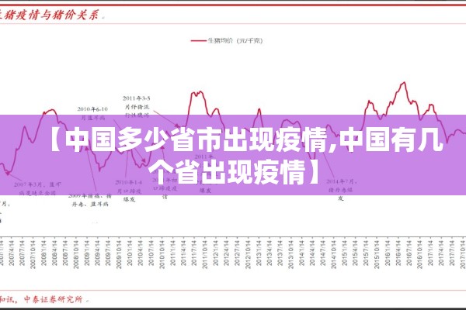
Task: Click the x-axis label 2010/1/14
Action: pyautogui.click(x=130, y=253)
